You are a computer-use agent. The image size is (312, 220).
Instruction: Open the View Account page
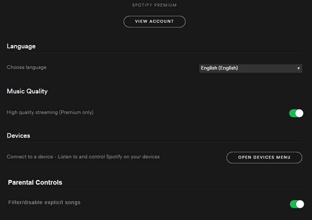point(154,22)
